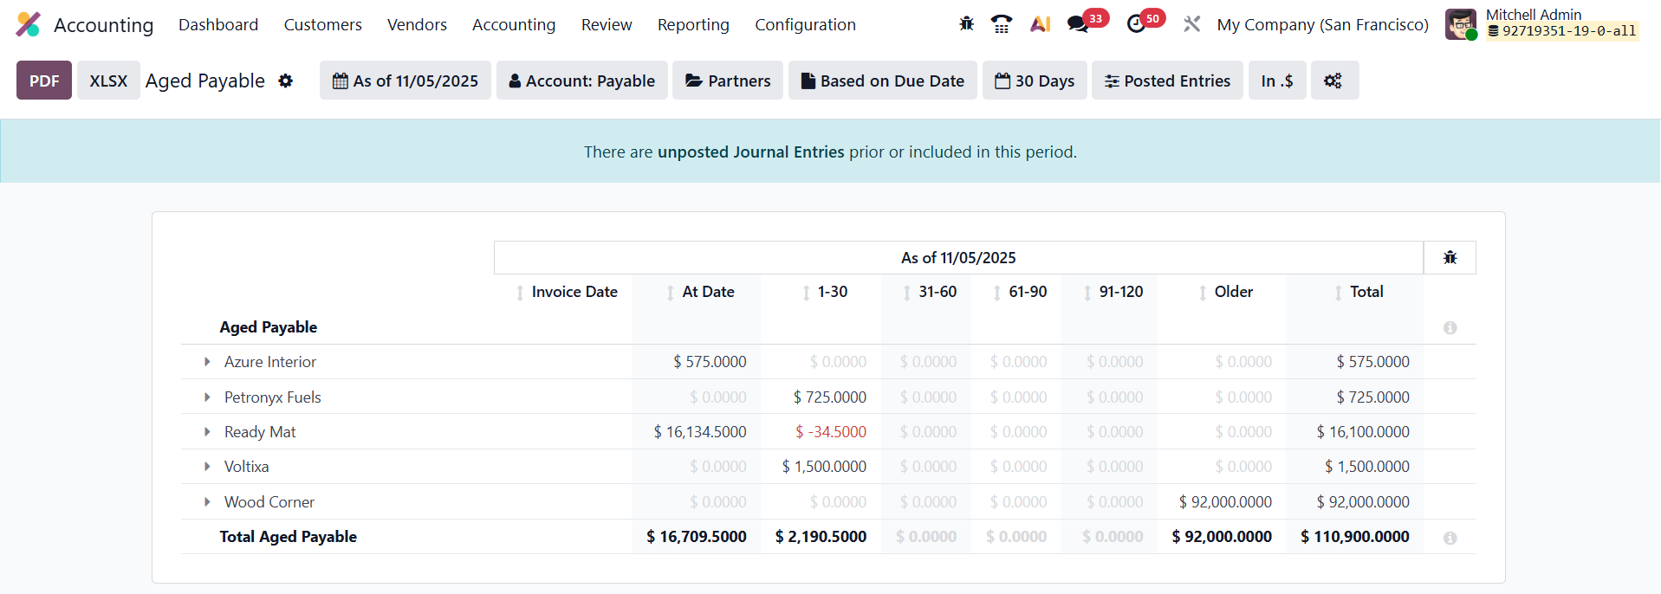The width and height of the screenshot is (1661, 594).
Task: Click the bug debug icon in top navbar
Action: 966,24
